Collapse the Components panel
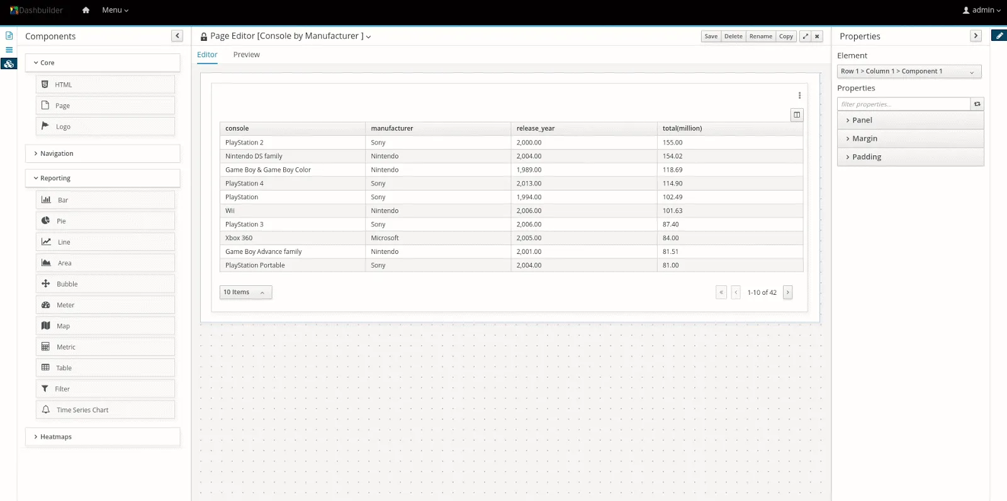Image resolution: width=1007 pixels, height=501 pixels. click(x=177, y=36)
